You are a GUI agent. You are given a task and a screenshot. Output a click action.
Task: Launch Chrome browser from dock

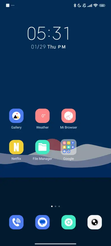point(69,222)
